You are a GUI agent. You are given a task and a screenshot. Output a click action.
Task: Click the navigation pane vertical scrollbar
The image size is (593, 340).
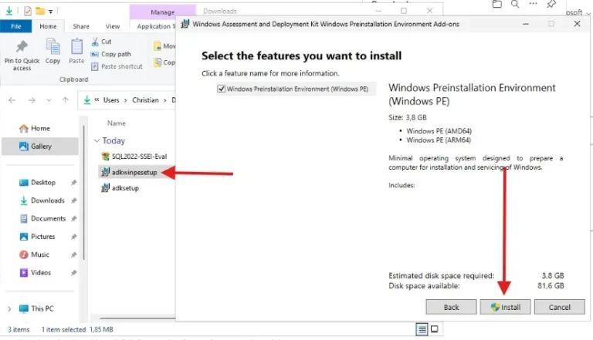83,193
